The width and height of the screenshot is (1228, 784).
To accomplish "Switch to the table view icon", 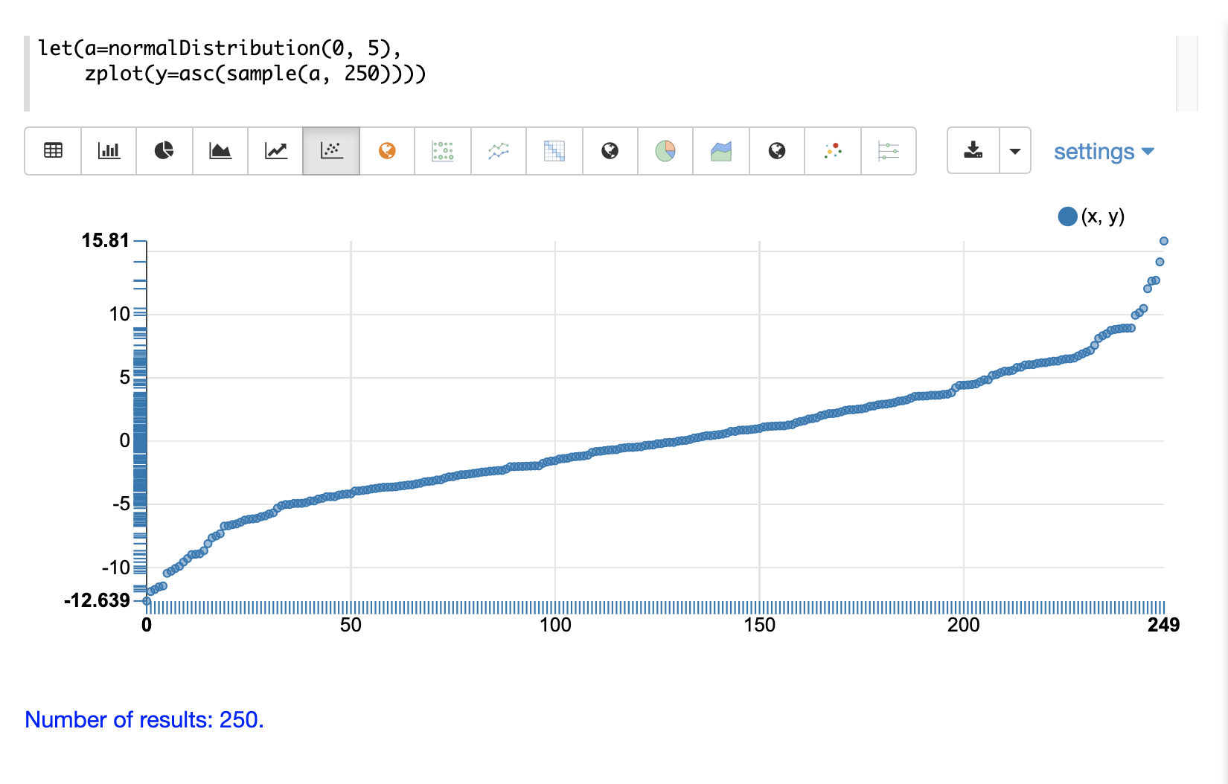I will 53,151.
